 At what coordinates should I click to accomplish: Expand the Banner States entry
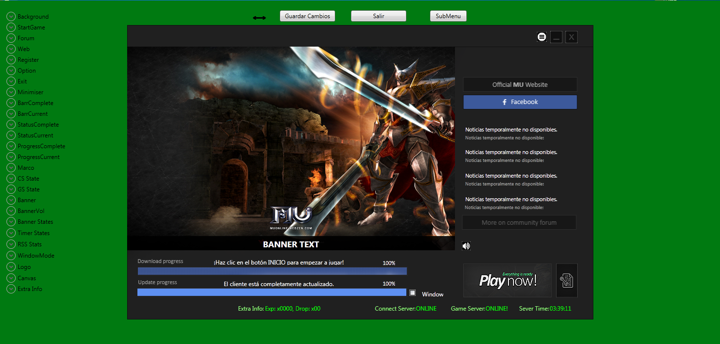[x=11, y=221]
